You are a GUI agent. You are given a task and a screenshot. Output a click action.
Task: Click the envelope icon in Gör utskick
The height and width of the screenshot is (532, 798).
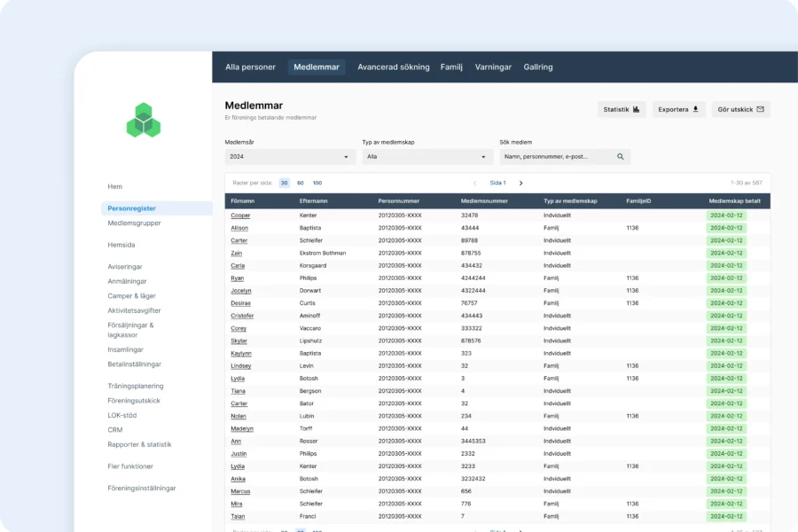click(x=760, y=109)
